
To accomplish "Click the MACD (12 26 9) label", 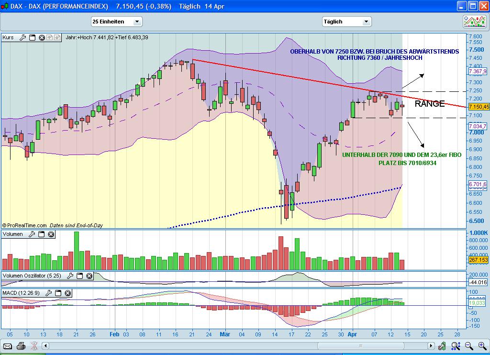I will pos(21,293).
